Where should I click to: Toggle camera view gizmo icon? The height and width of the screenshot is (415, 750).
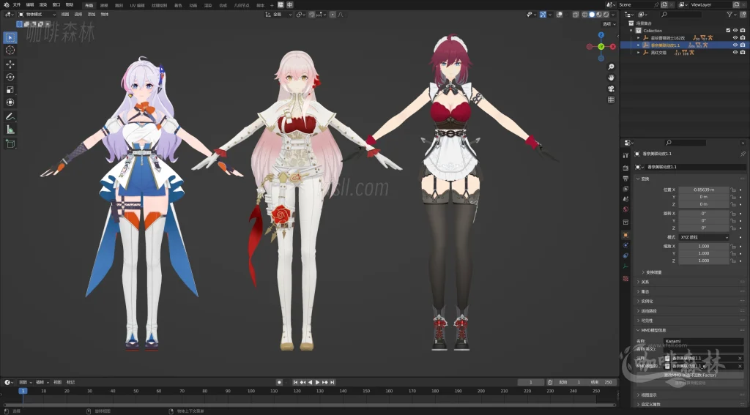pyautogui.click(x=611, y=89)
